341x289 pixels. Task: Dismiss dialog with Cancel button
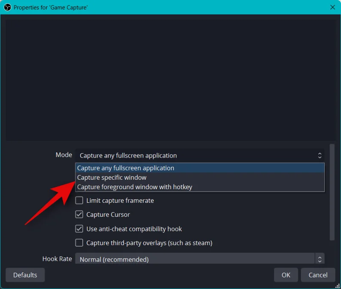click(318, 275)
